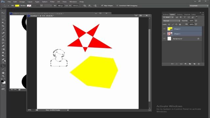
Task: Create a new layer
Action: [x=194, y=64]
